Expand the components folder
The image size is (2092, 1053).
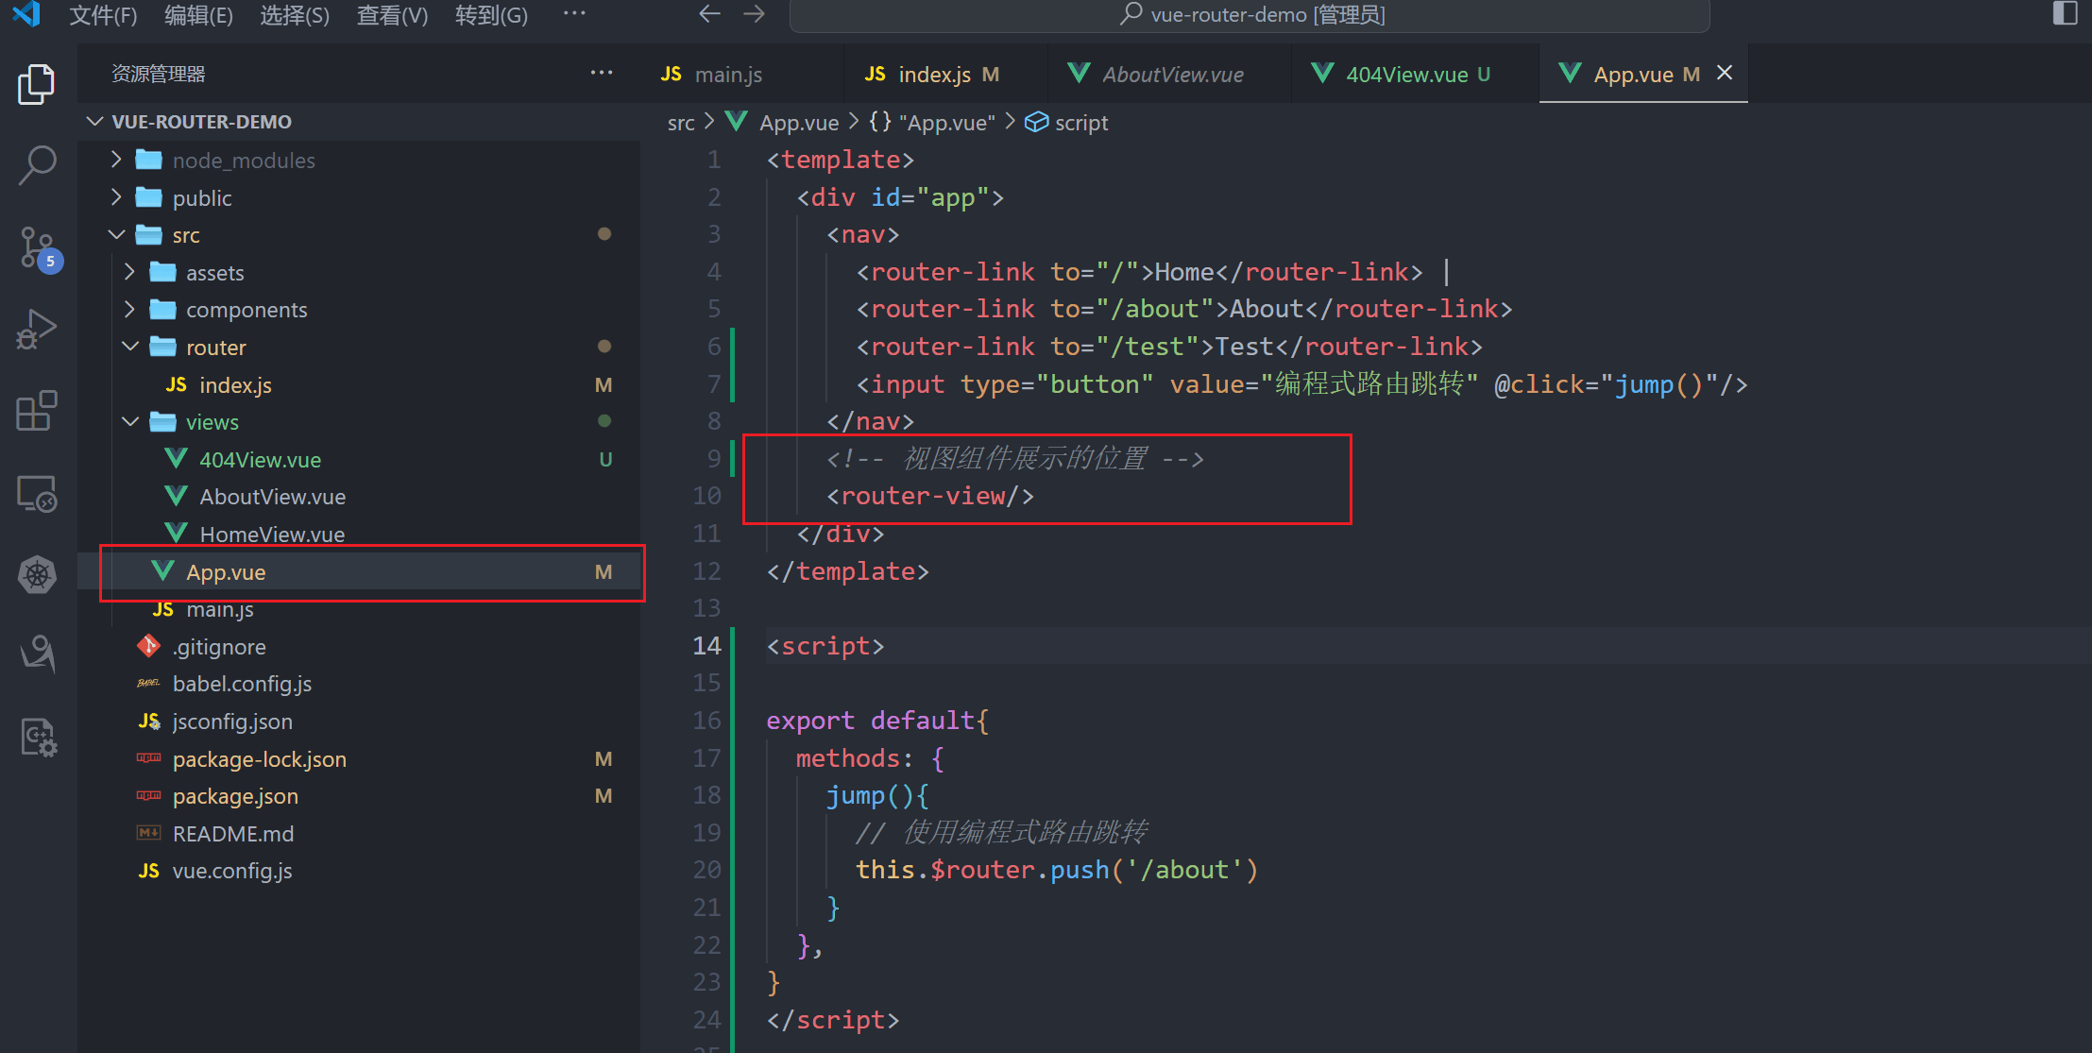[x=246, y=310]
